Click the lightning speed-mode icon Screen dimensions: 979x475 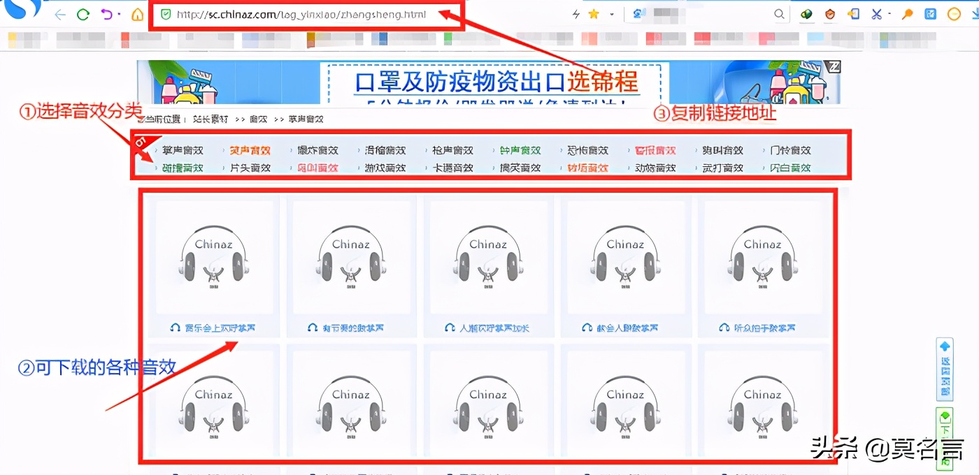tap(576, 14)
